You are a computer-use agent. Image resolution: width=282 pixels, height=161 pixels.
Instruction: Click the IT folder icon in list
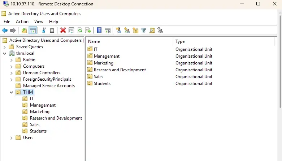(90, 49)
